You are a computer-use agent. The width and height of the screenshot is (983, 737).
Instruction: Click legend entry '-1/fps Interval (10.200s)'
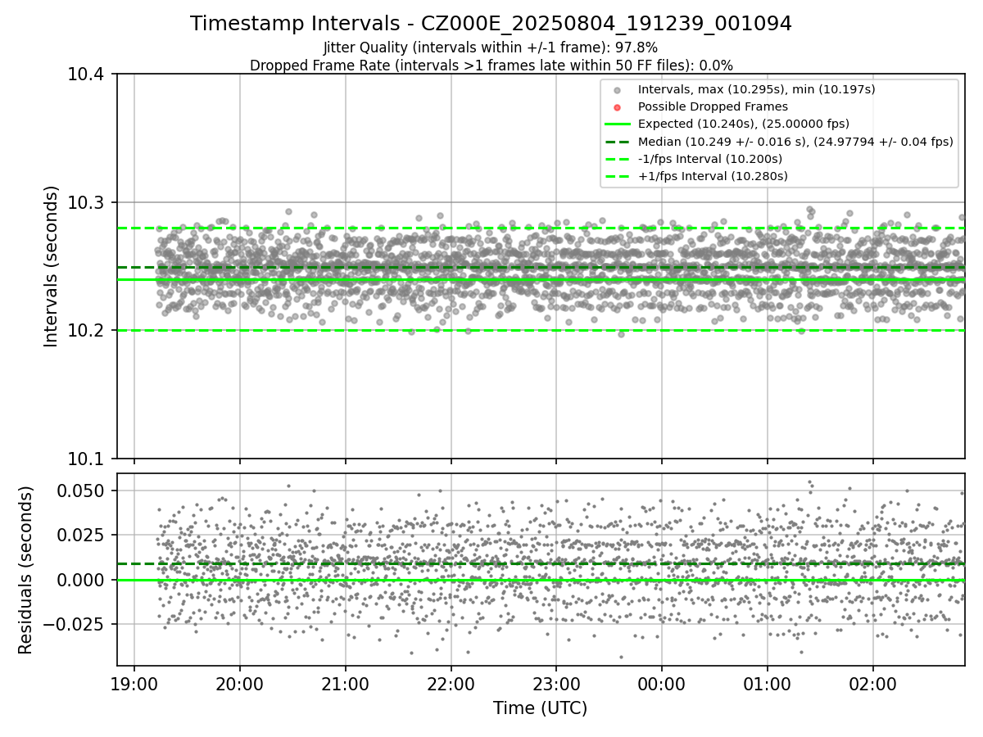tap(709, 159)
